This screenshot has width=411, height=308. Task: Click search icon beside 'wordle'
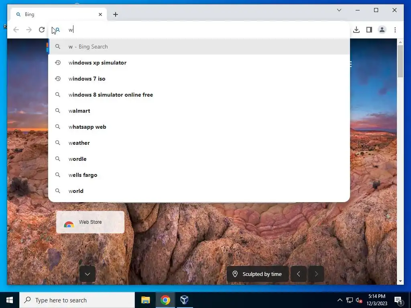pos(58,159)
